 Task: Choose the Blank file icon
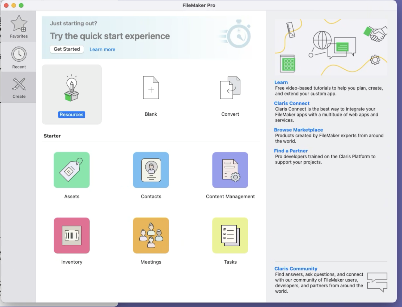(151, 87)
